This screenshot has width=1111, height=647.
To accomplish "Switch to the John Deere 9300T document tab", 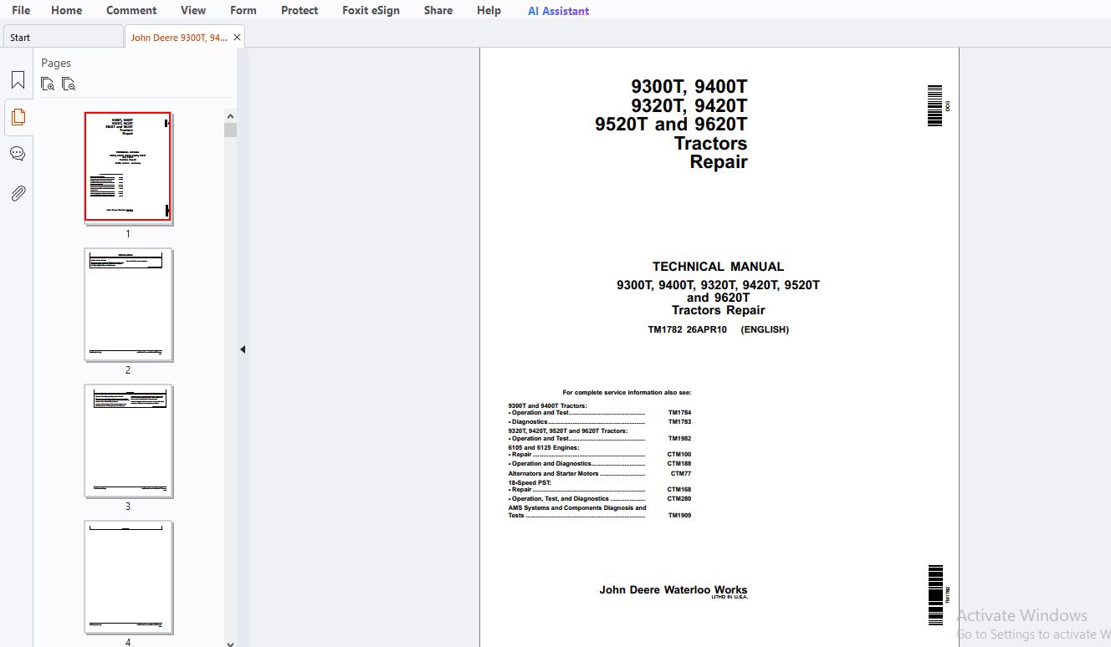I will (179, 38).
